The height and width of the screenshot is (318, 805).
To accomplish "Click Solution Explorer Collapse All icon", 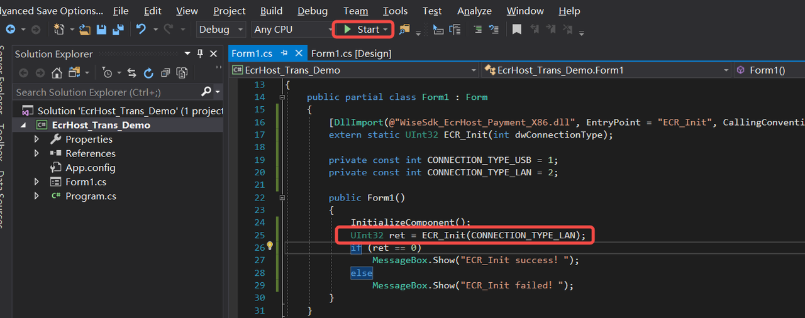I will click(165, 73).
